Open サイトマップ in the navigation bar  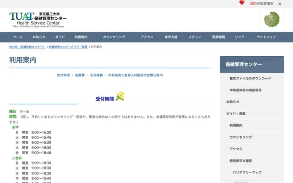point(266,37)
